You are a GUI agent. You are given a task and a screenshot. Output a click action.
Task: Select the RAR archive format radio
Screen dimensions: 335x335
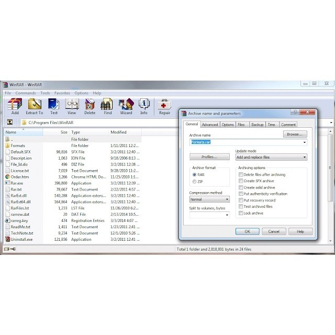(194, 174)
